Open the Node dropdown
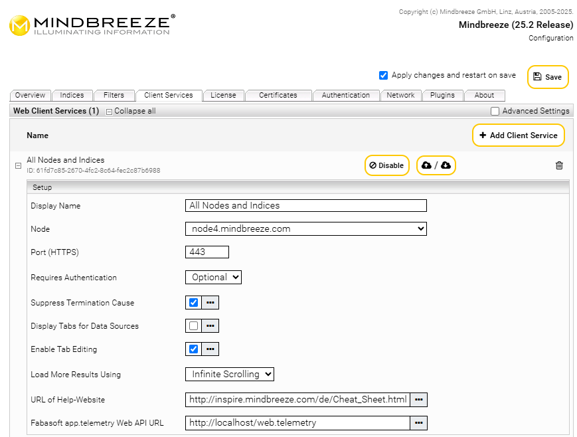Viewport: 577px width, 437px height. point(306,228)
